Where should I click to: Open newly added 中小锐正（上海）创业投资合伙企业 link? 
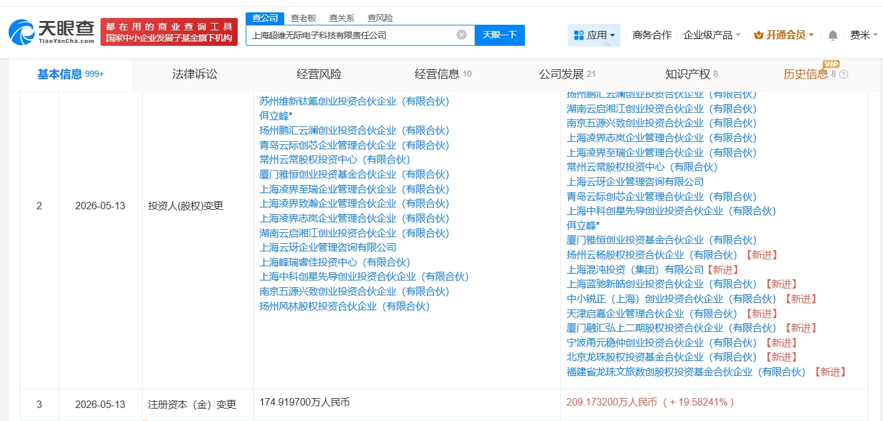point(671,298)
